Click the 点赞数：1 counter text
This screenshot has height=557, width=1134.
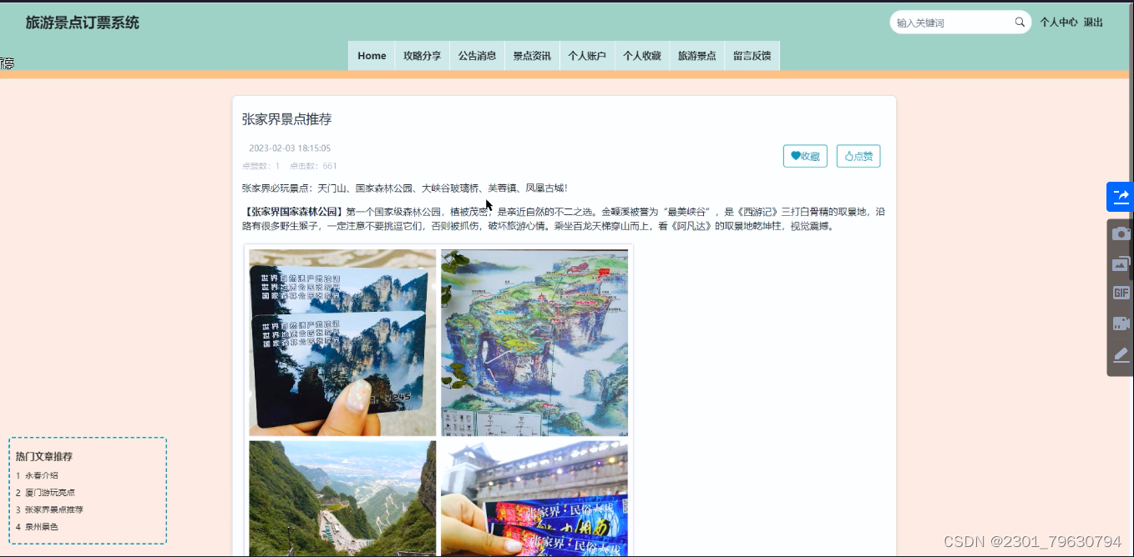[261, 166]
